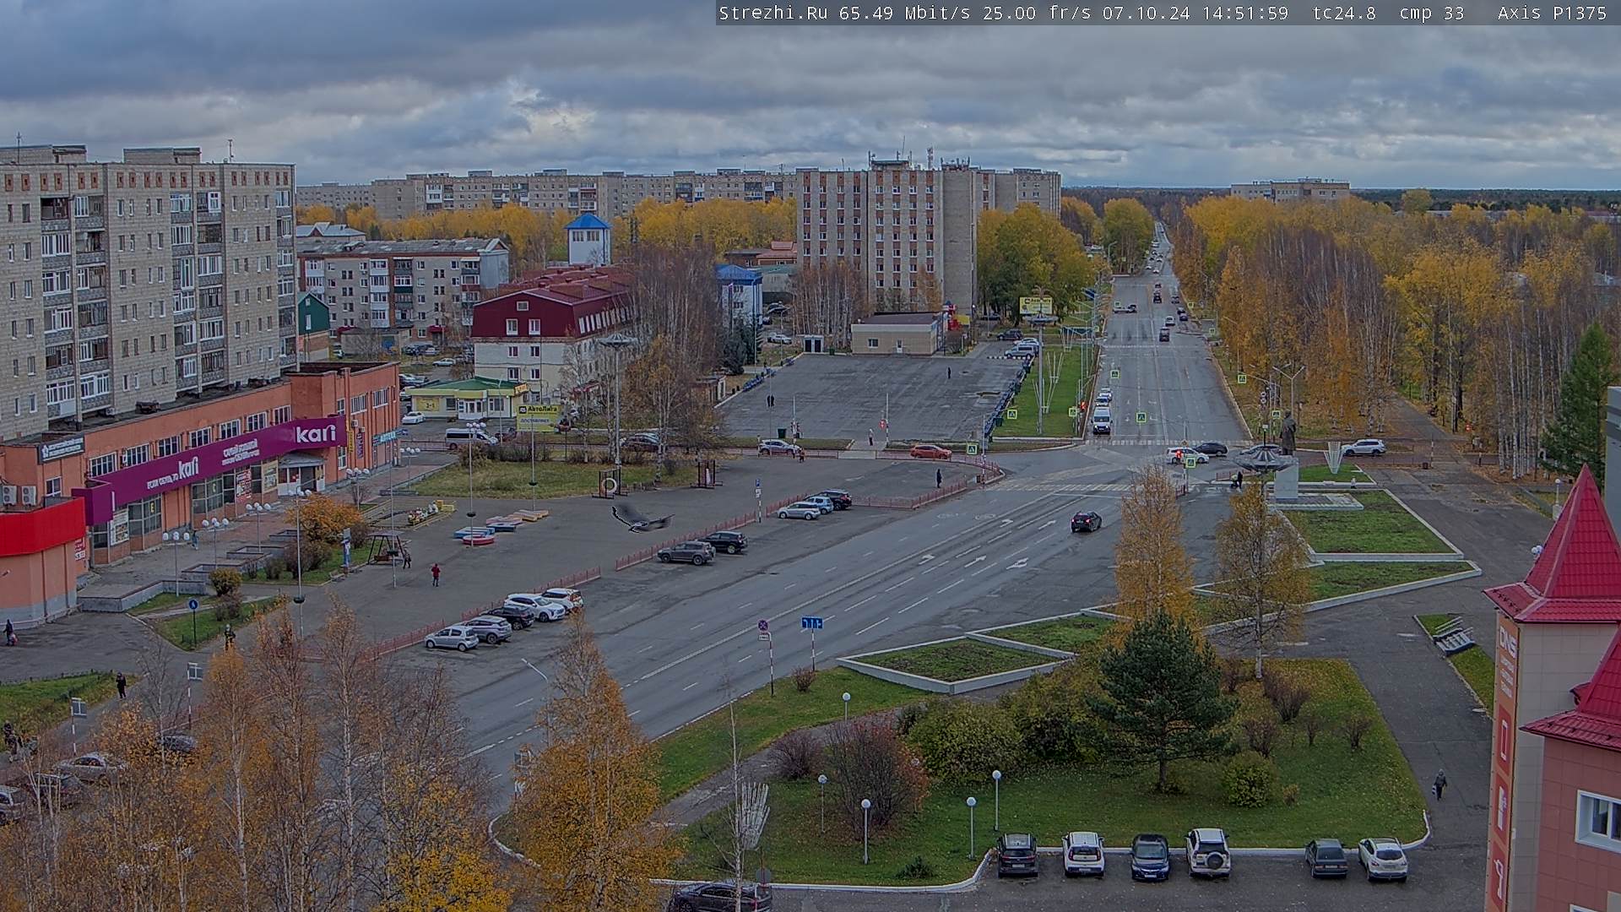This screenshot has height=912, width=1621.
Task: Click the "Axis P1375" camera model text
Action: [x=1552, y=13]
